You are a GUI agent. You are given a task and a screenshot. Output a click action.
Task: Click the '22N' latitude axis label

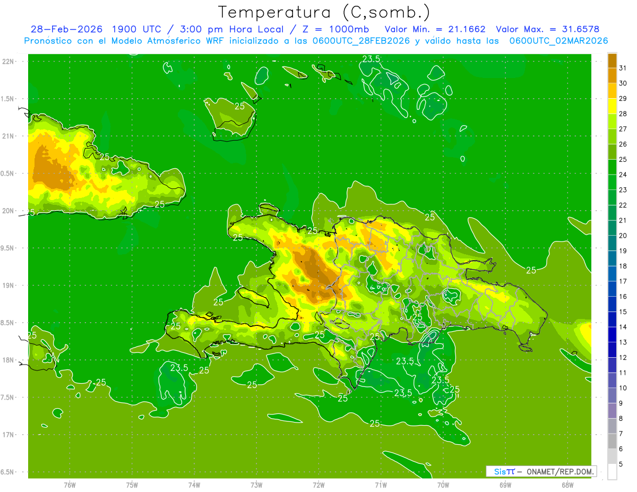click(8, 61)
